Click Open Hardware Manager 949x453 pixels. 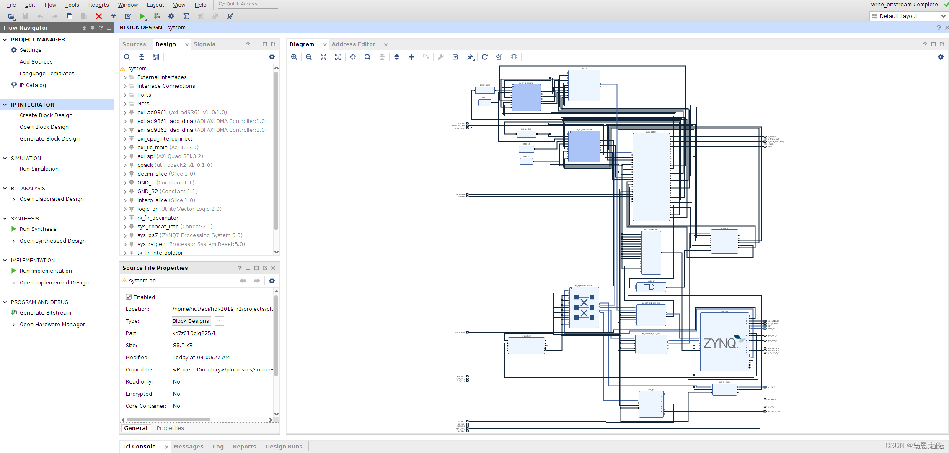(x=52, y=324)
